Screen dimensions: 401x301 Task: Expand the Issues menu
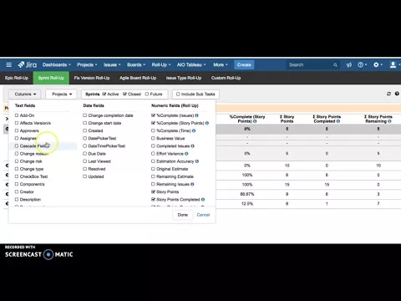point(112,65)
